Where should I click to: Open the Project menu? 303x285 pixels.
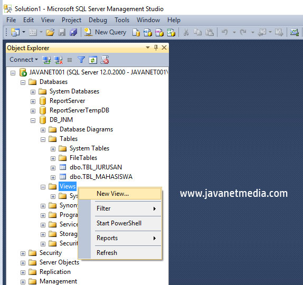tap(71, 20)
